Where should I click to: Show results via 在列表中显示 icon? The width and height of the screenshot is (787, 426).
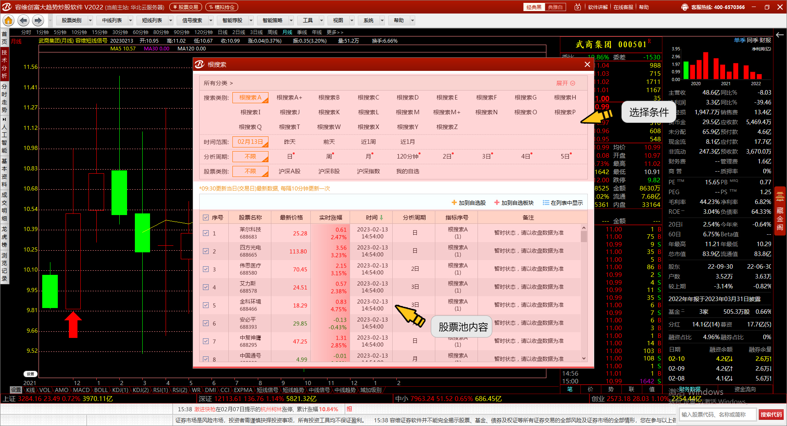546,202
